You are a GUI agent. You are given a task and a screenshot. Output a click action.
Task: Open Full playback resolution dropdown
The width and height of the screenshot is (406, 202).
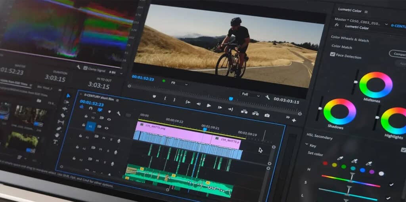tap(250, 94)
